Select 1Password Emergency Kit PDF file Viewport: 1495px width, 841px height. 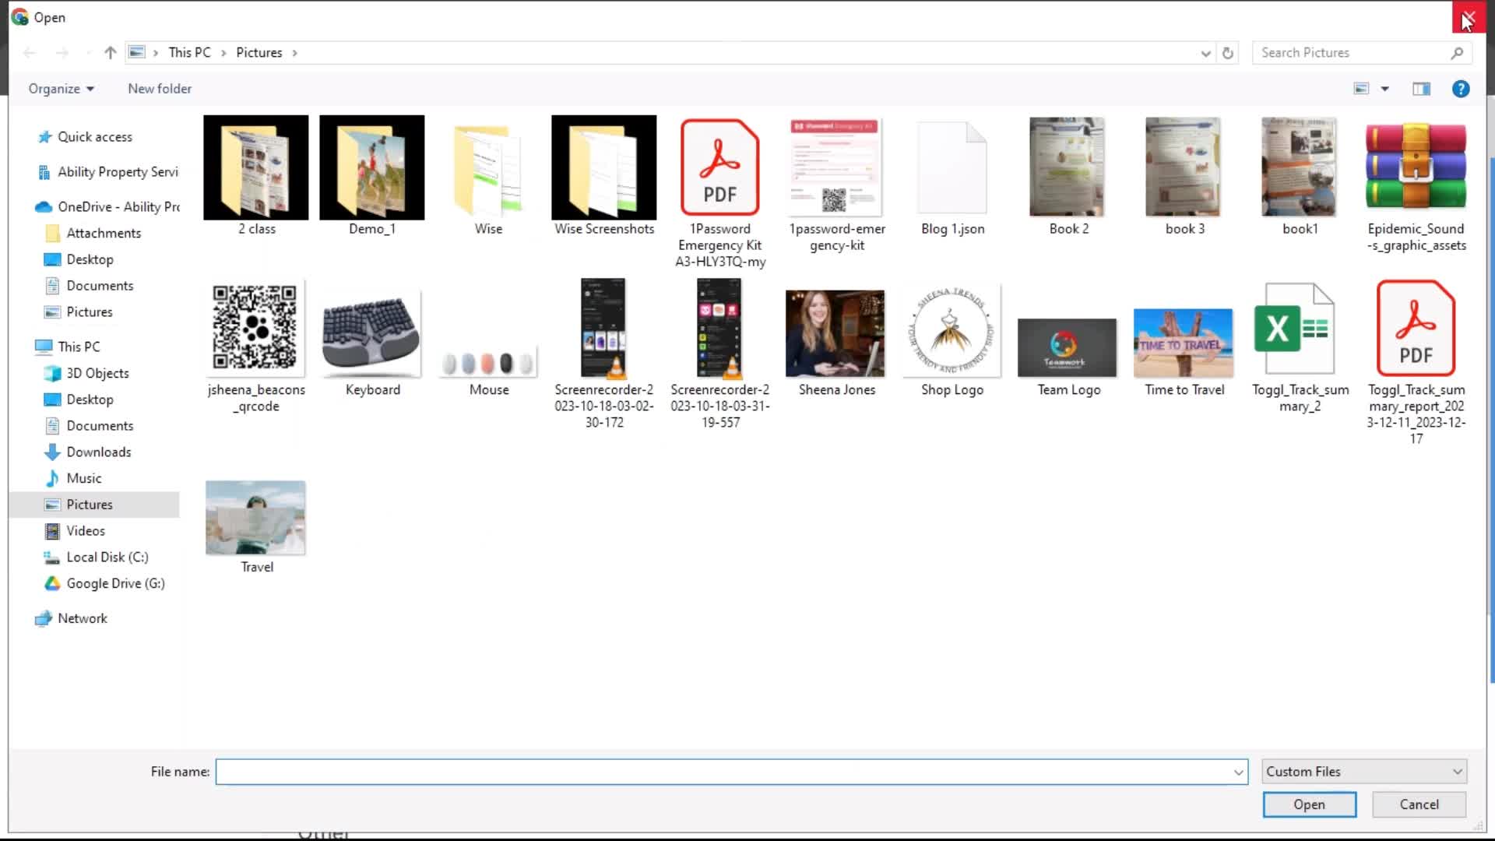(x=720, y=193)
